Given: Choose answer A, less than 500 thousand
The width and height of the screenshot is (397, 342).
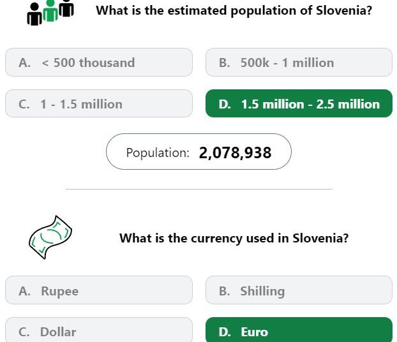Looking at the screenshot, I should pos(99,63).
